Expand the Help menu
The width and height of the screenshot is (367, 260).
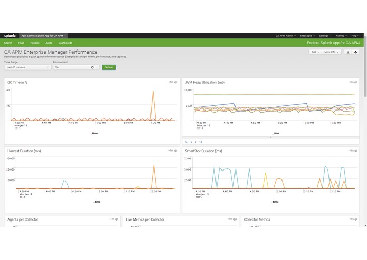[x=355, y=36]
